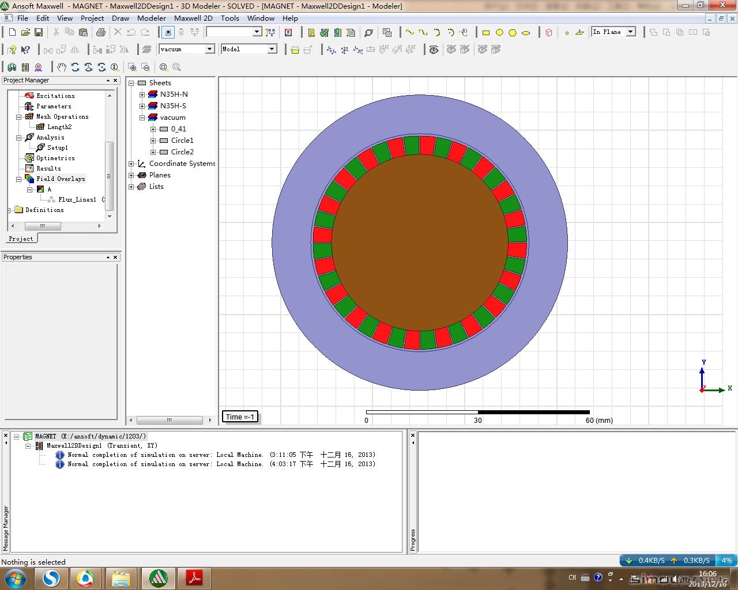Screen dimensions: 738x590
Task: Click the Windows Start button
Action: pyautogui.click(x=15, y=578)
